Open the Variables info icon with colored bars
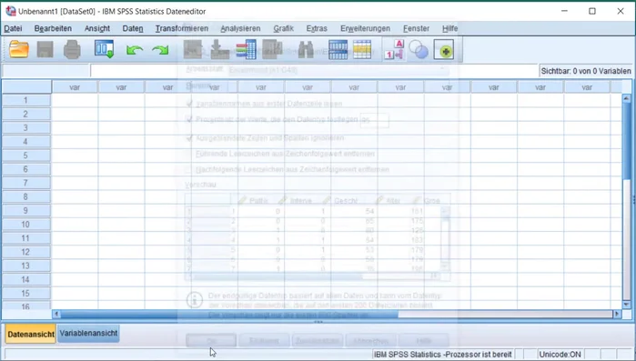The height and width of the screenshot is (361, 636). click(x=246, y=49)
